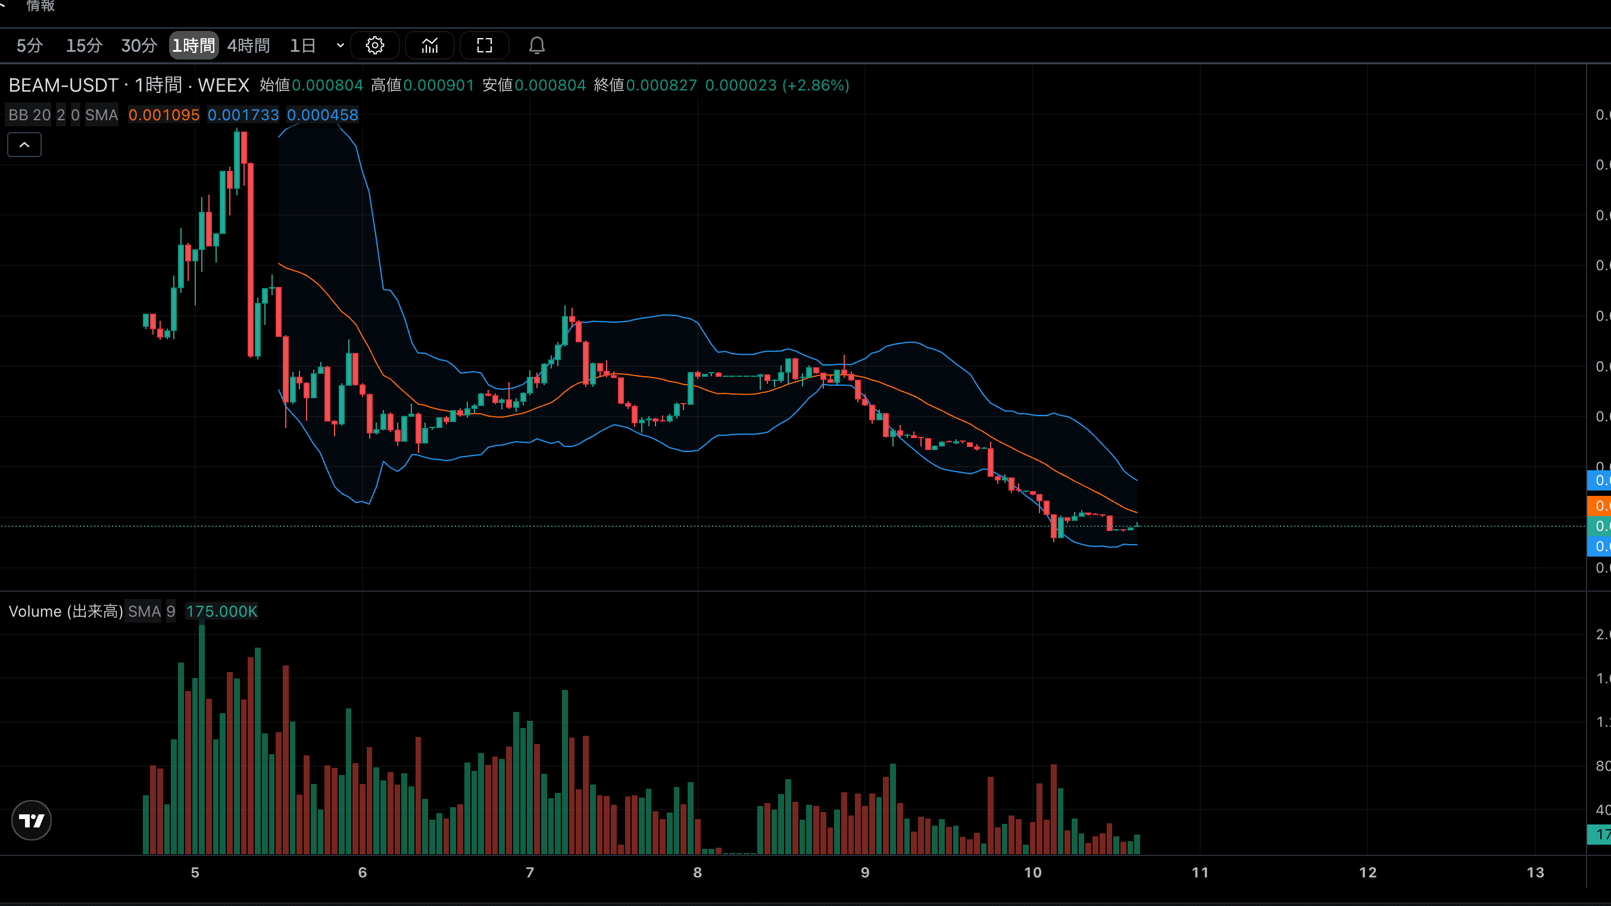Click the orange BB basis value 0.001095
Screen dimensions: 1611x906
pyautogui.click(x=164, y=115)
